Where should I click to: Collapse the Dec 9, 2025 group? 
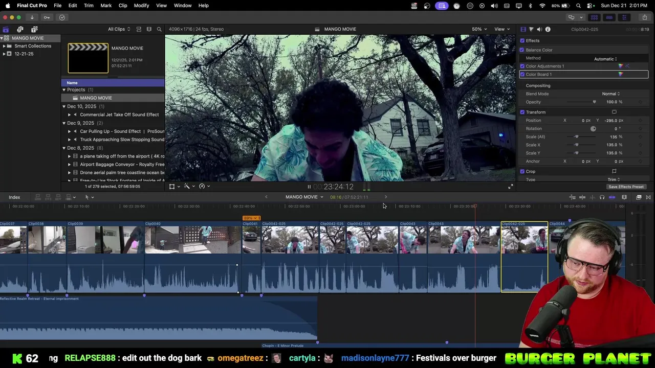point(64,123)
